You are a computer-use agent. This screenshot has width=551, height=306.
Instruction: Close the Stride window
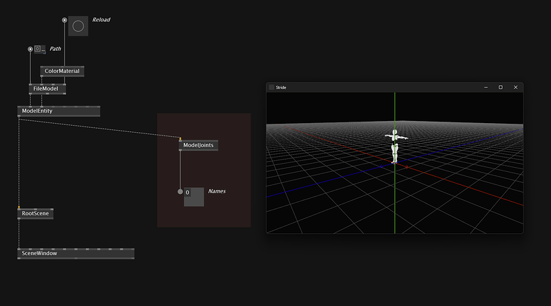click(x=515, y=87)
